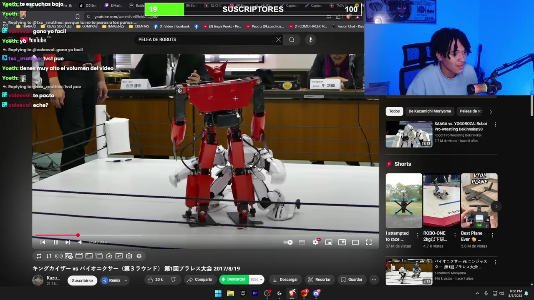Open more actions three-dot menu

374,280
